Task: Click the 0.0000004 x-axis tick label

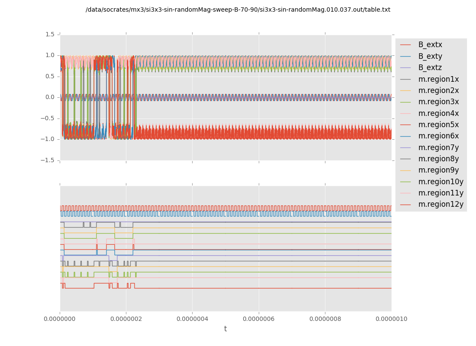Action: [193, 319]
